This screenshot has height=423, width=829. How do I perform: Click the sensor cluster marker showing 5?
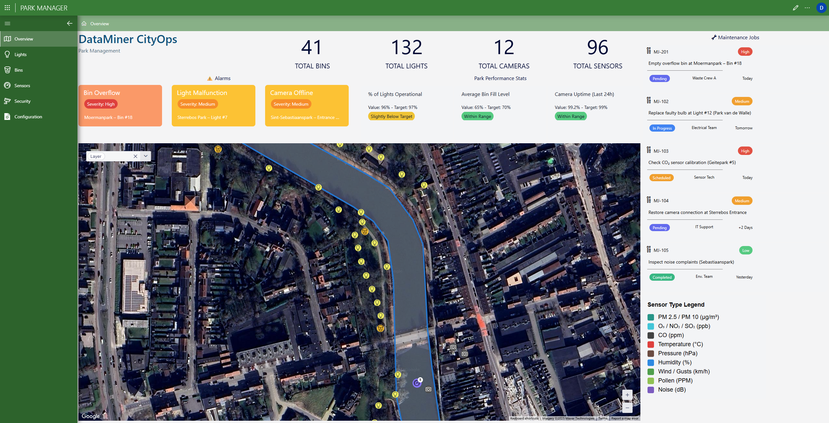tap(417, 383)
